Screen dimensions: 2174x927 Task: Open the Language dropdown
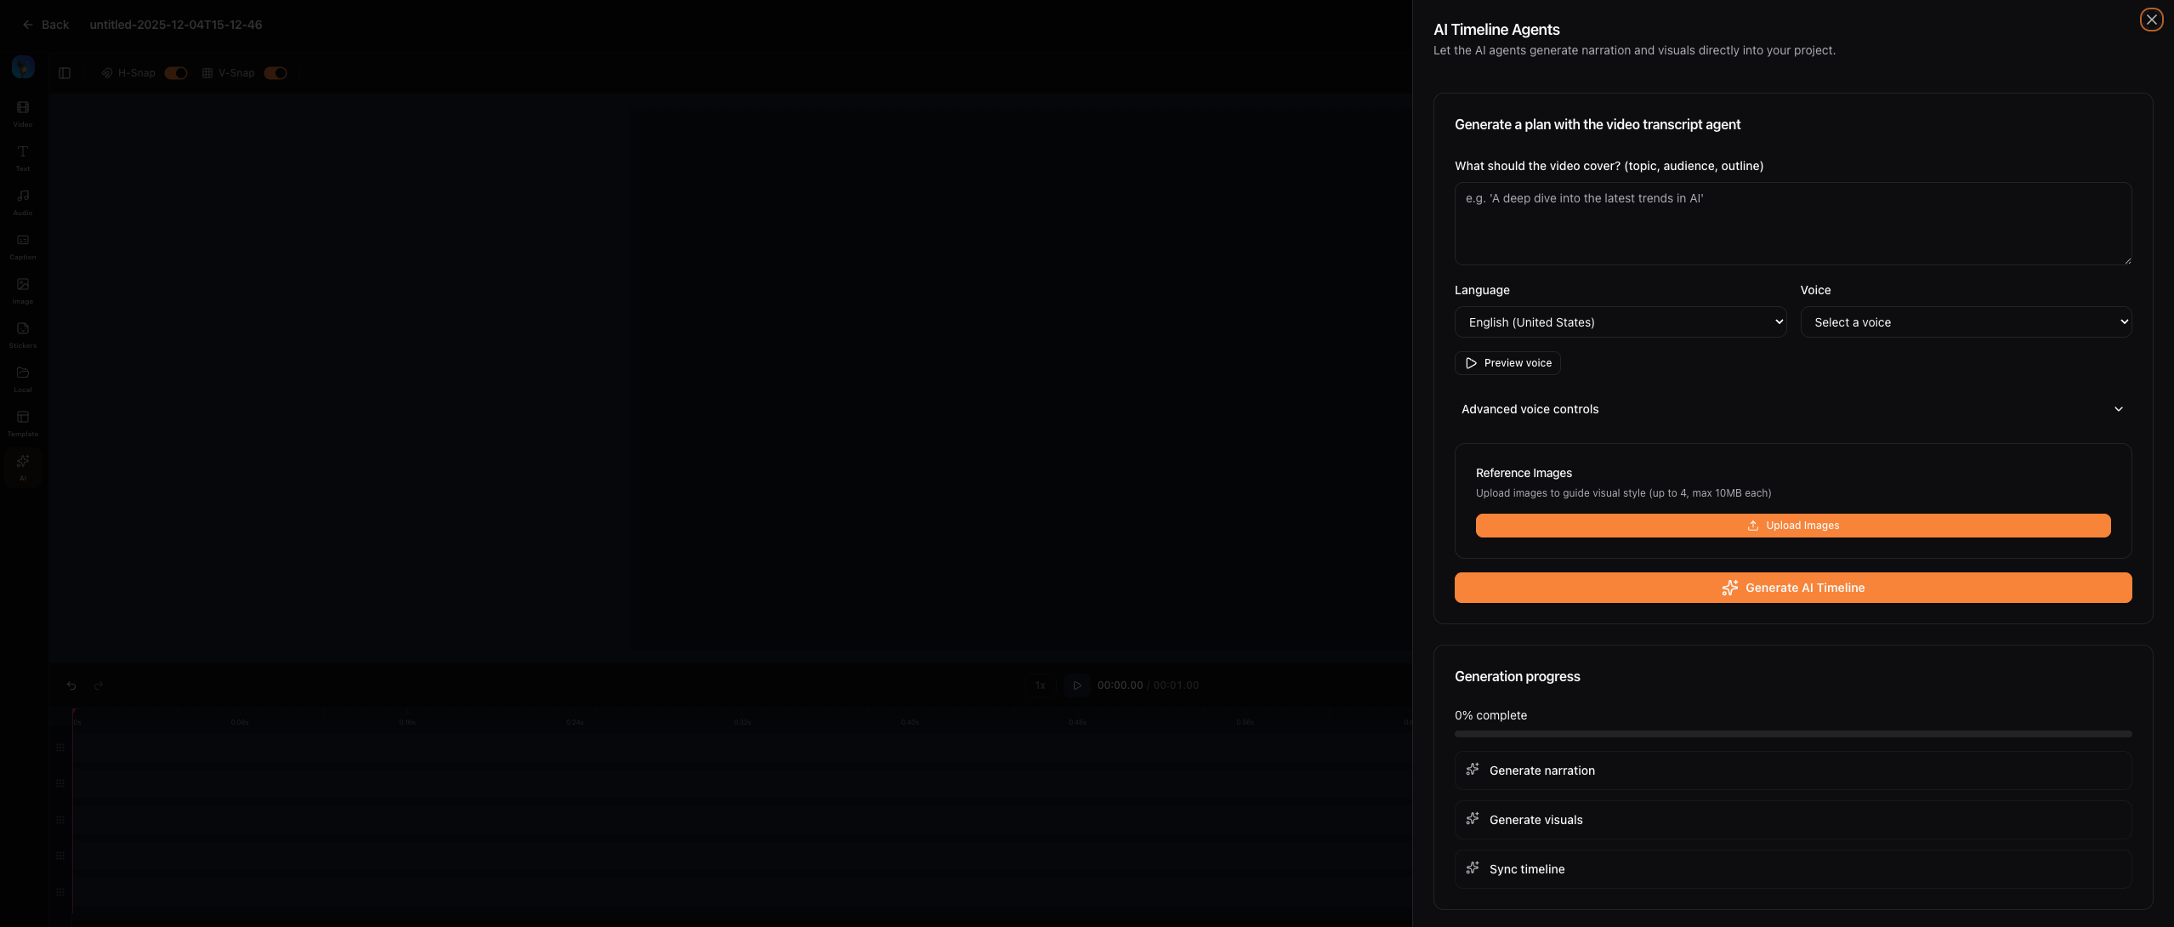coord(1620,322)
